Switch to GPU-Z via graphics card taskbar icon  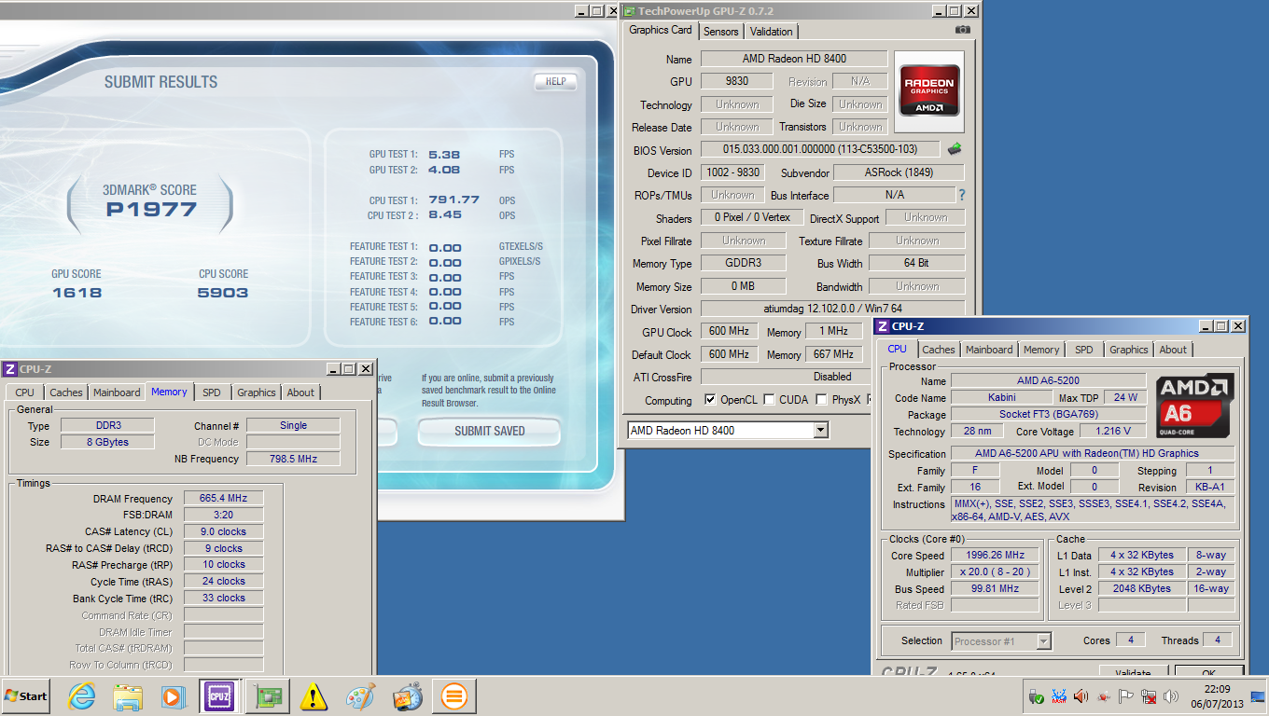(x=268, y=696)
